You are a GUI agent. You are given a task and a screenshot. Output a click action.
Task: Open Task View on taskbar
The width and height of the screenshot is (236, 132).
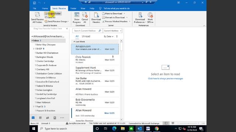click(105, 129)
